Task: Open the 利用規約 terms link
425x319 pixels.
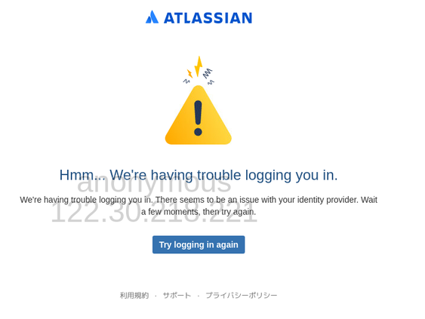Action: (x=134, y=295)
